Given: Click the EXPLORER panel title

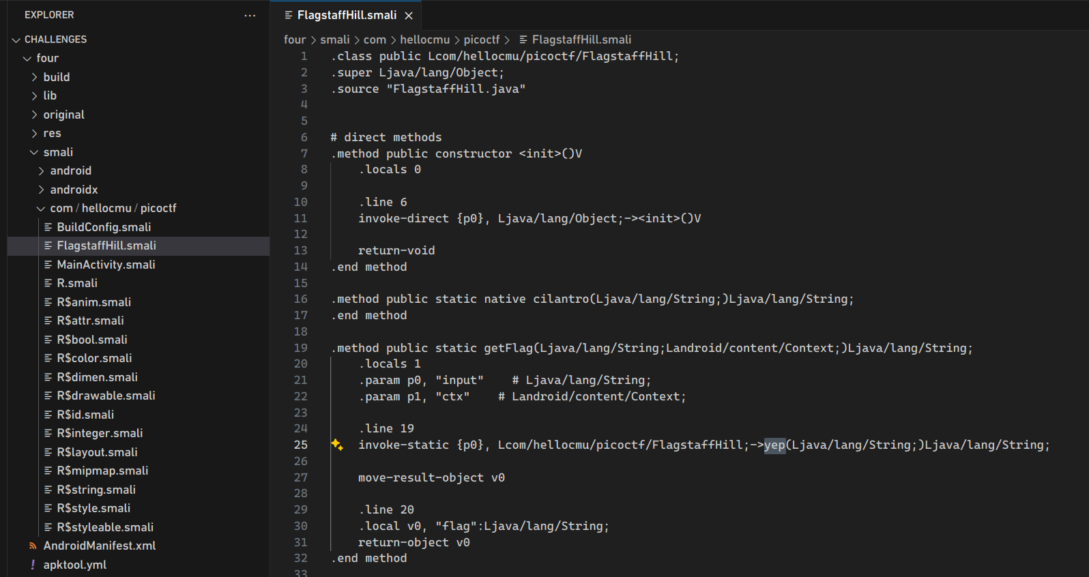Looking at the screenshot, I should (49, 15).
